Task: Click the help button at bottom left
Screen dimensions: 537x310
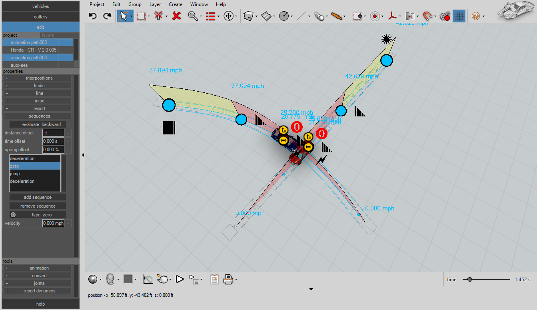Action: click(41, 304)
